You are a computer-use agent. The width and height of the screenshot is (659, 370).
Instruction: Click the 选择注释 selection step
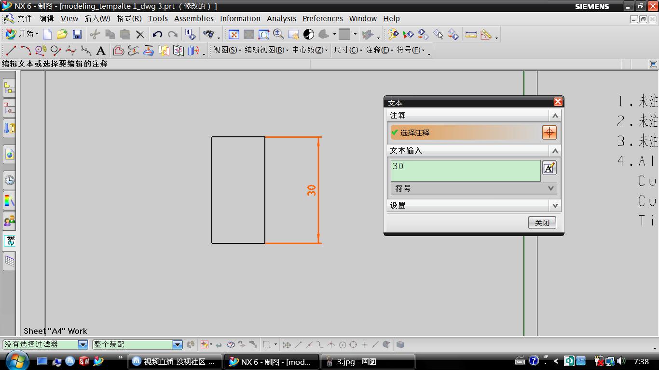466,132
